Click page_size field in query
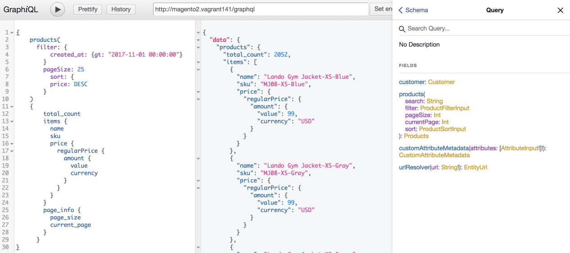Viewport: 570px width, 253px height. tap(65, 217)
